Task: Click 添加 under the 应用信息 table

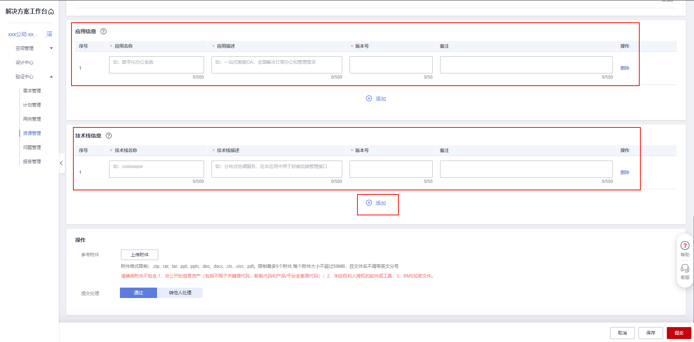Action: pyautogui.click(x=381, y=99)
